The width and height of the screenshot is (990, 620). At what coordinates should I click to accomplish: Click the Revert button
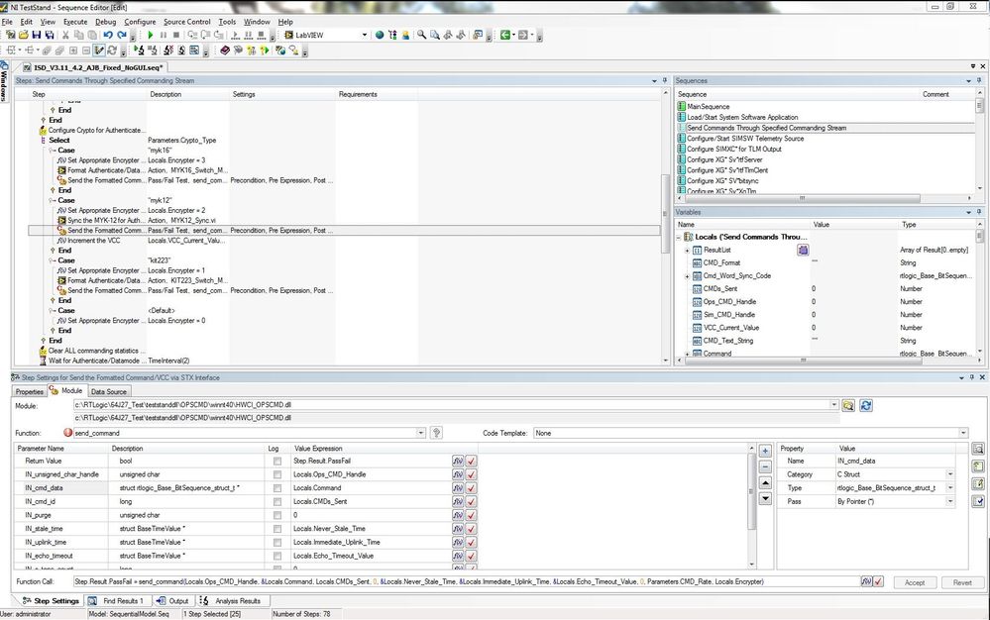(962, 582)
